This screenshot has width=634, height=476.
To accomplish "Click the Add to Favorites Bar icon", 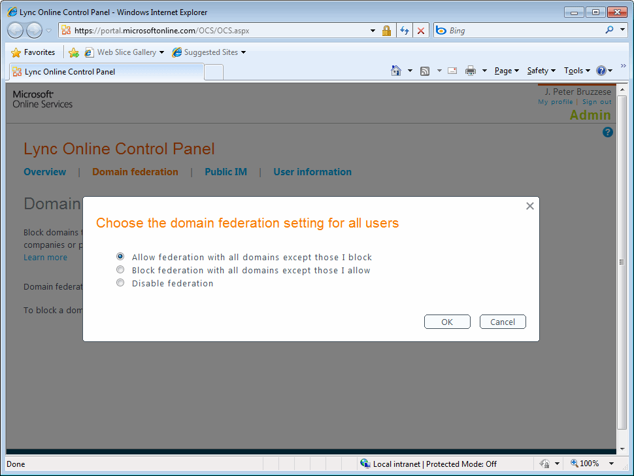I will [x=74, y=52].
